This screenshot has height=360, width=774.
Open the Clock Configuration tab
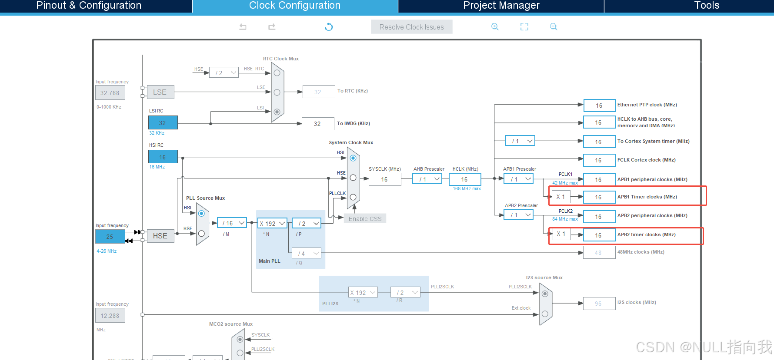[295, 6]
